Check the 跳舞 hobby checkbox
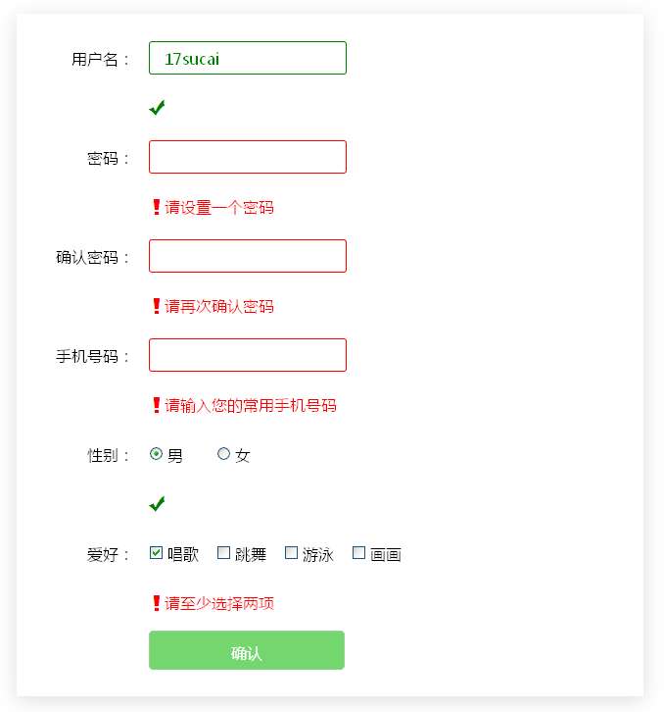This screenshot has width=664, height=712. [223, 553]
